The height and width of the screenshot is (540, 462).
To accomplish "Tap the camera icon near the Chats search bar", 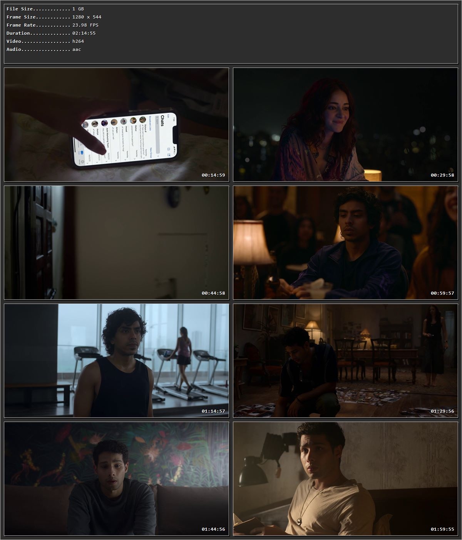I will [169, 149].
